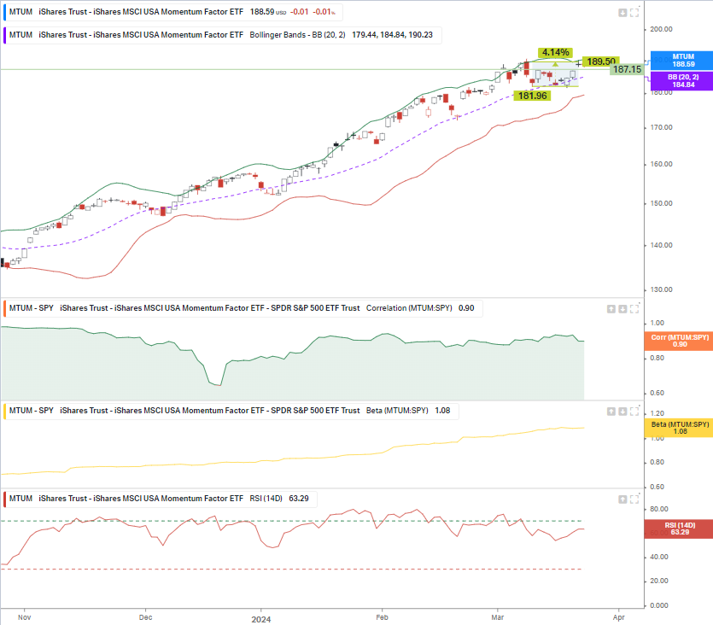Screen dimensions: 713x625
Task: Maximize the MTUM price chart pane
Action: pos(634,13)
